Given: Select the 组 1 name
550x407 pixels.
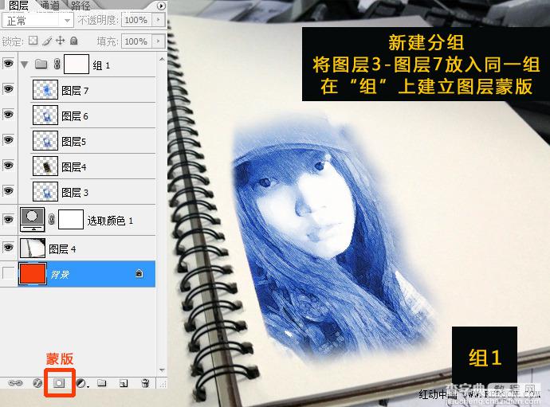Looking at the screenshot, I should (101, 65).
